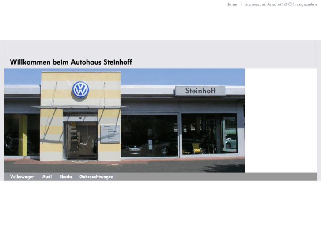Select the Skoda menu item
The height and width of the screenshot is (241, 321).
click(x=65, y=176)
